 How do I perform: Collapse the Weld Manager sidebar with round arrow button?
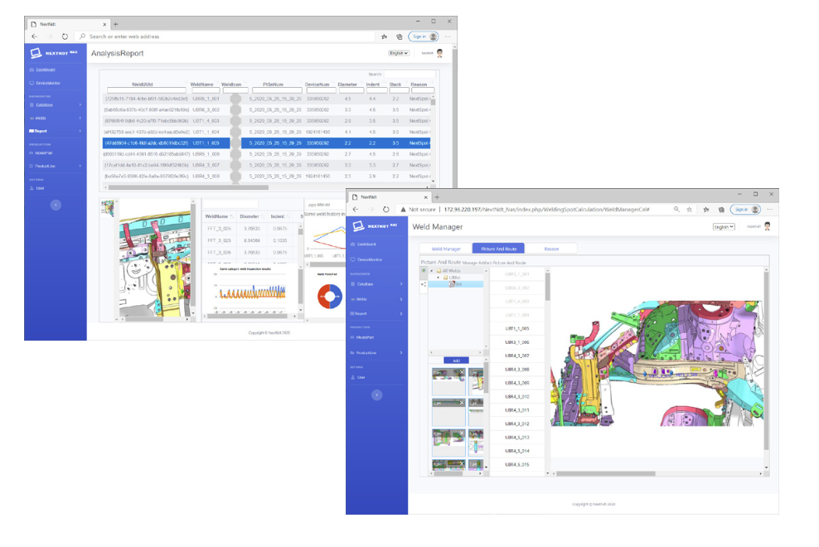point(377,395)
